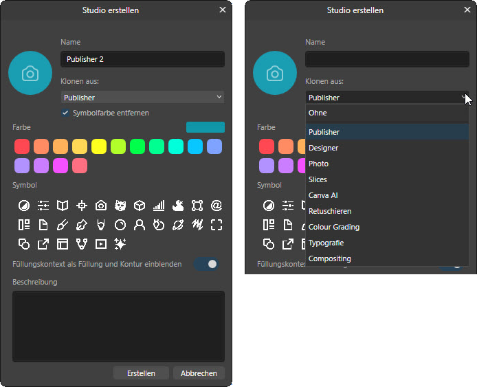
Task: Pick the person silhouette symbol
Action: tap(140, 225)
